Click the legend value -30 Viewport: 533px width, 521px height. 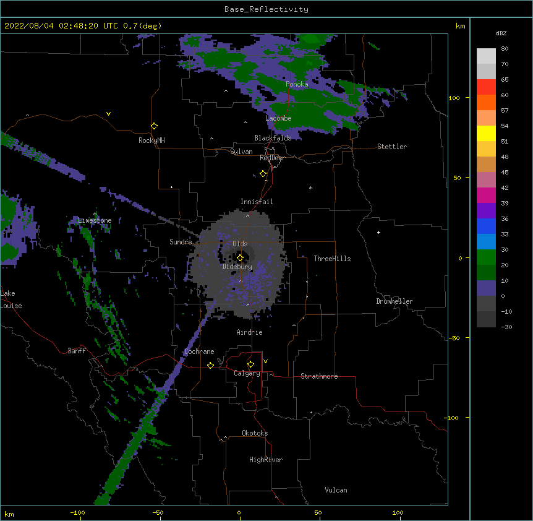pyautogui.click(x=506, y=327)
